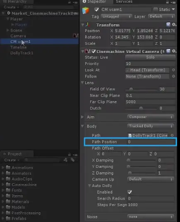Expand the Aim section foldout
180x222 pixels.
(82, 117)
